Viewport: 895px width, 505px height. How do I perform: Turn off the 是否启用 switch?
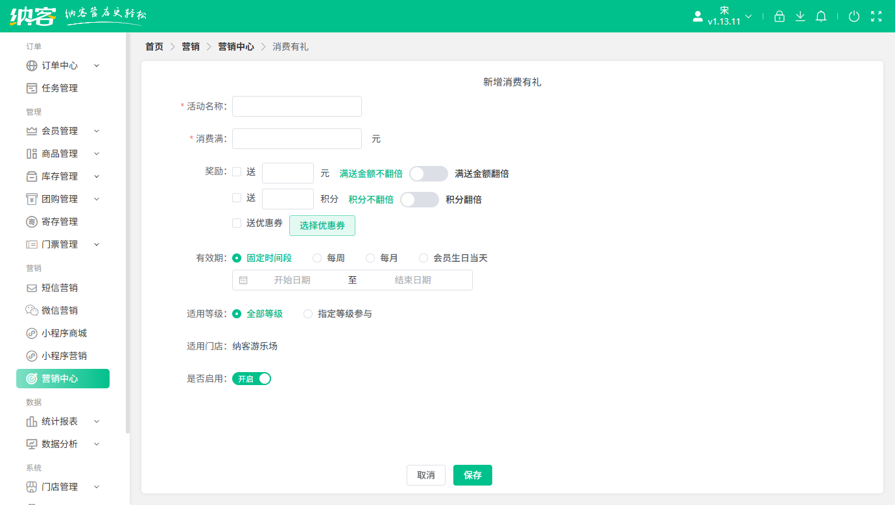click(252, 379)
